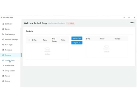Go to Devices section
Viewport: 137px width, 103px height.
(x=8, y=29)
